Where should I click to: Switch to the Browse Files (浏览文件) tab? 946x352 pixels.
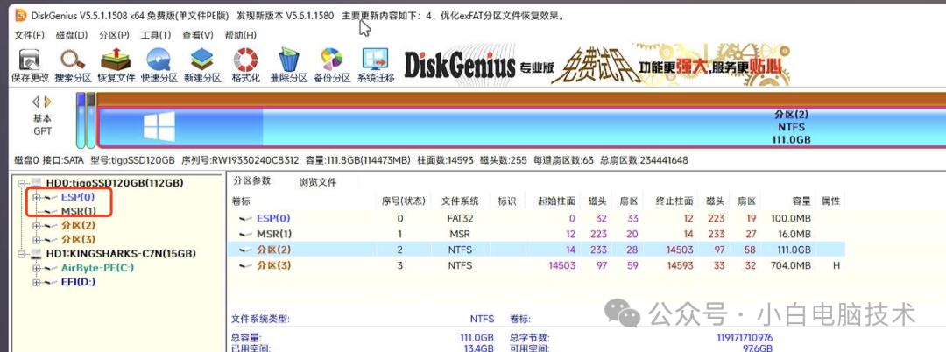tap(318, 182)
